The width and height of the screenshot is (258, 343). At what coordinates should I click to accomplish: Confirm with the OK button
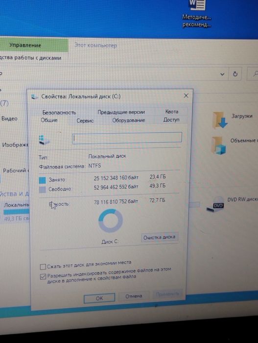click(x=99, y=298)
